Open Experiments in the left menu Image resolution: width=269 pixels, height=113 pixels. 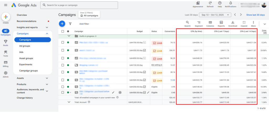[x=26, y=64]
